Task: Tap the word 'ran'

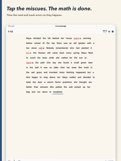Action: pyautogui.click(x=39, y=92)
